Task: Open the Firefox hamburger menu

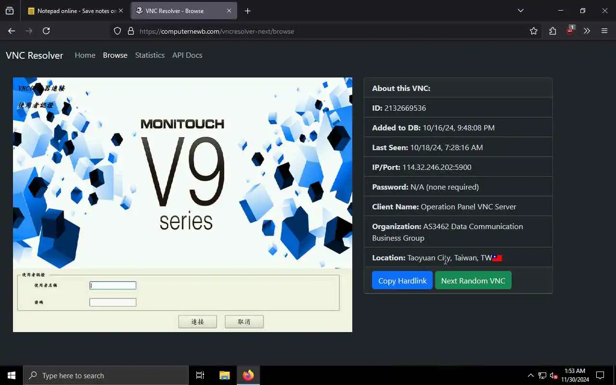Action: point(604,31)
